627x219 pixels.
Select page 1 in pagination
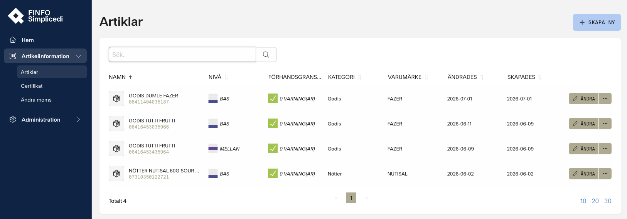coord(351,198)
